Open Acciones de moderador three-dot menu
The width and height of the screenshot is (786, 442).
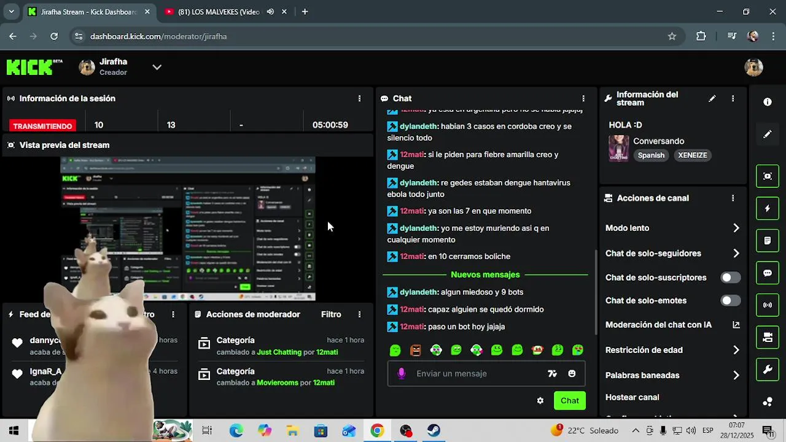tap(359, 314)
